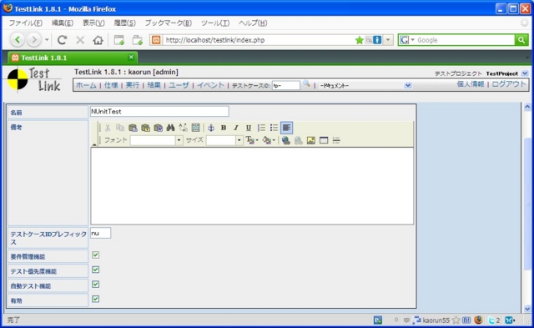
Task: Toggle underline formatting
Action: (249, 128)
